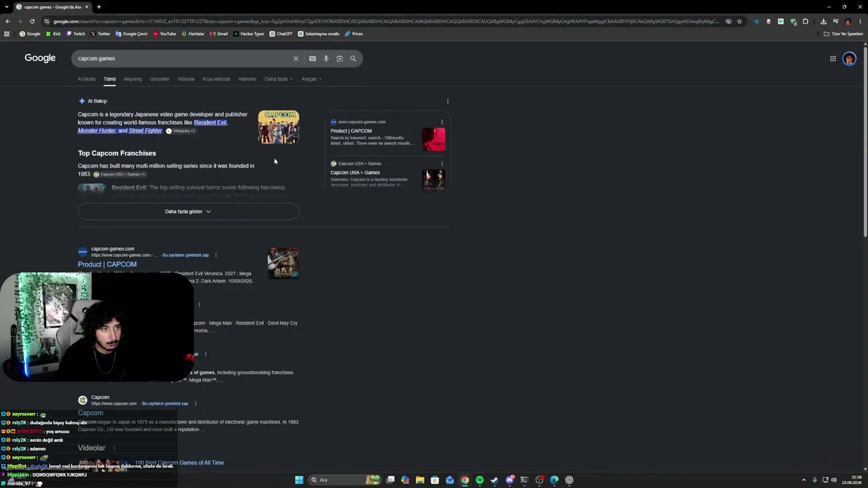Open the capcom-games.com result thumbnail
Image resolution: width=868 pixels, height=488 pixels.
pyautogui.click(x=283, y=264)
